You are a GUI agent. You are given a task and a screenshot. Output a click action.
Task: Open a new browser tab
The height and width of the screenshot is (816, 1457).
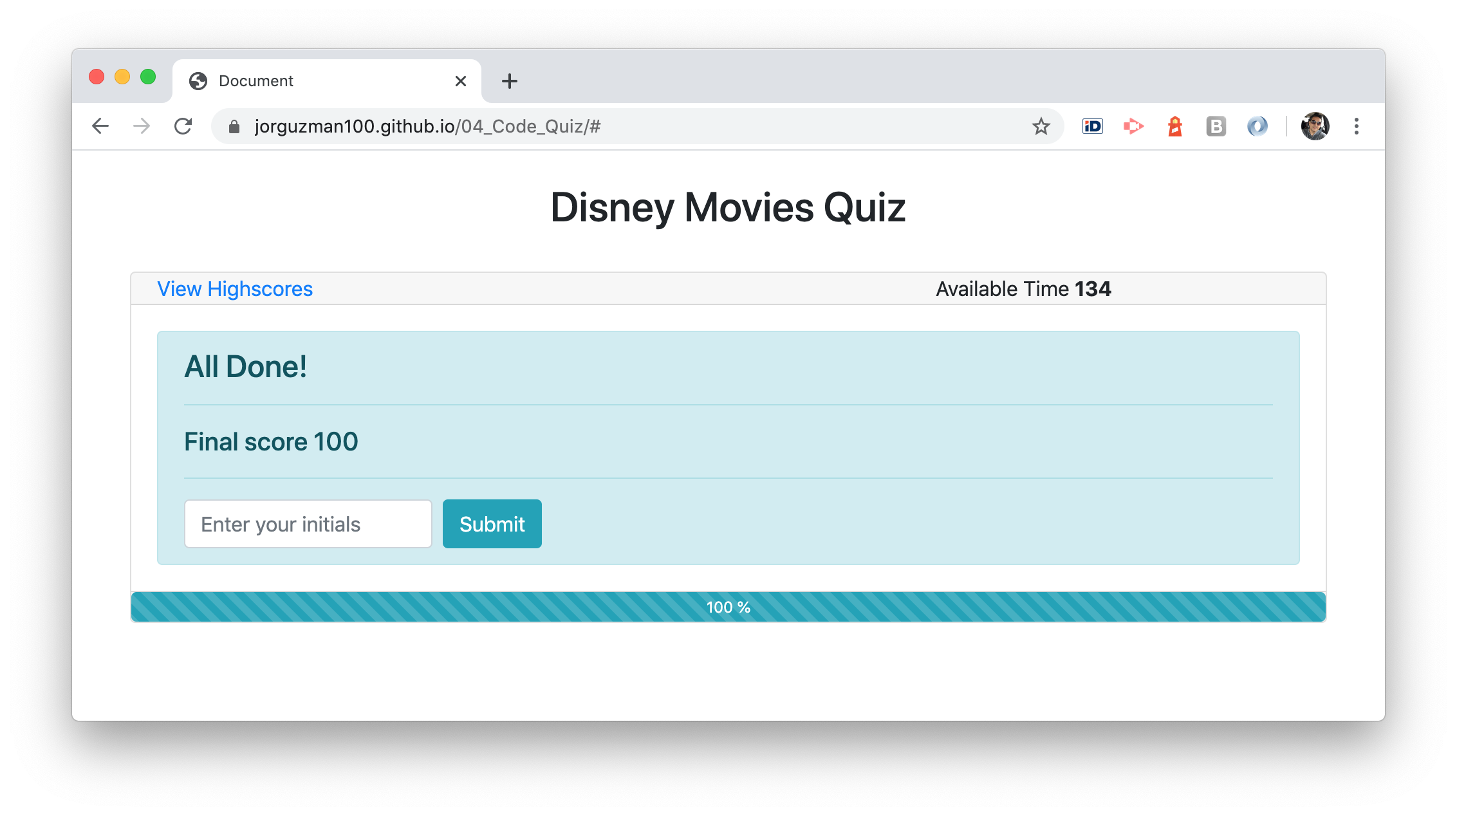pos(509,81)
